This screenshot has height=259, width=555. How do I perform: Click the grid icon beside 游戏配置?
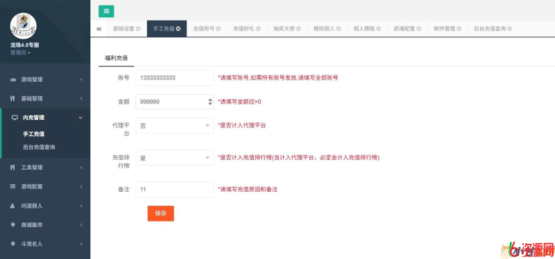(12, 186)
